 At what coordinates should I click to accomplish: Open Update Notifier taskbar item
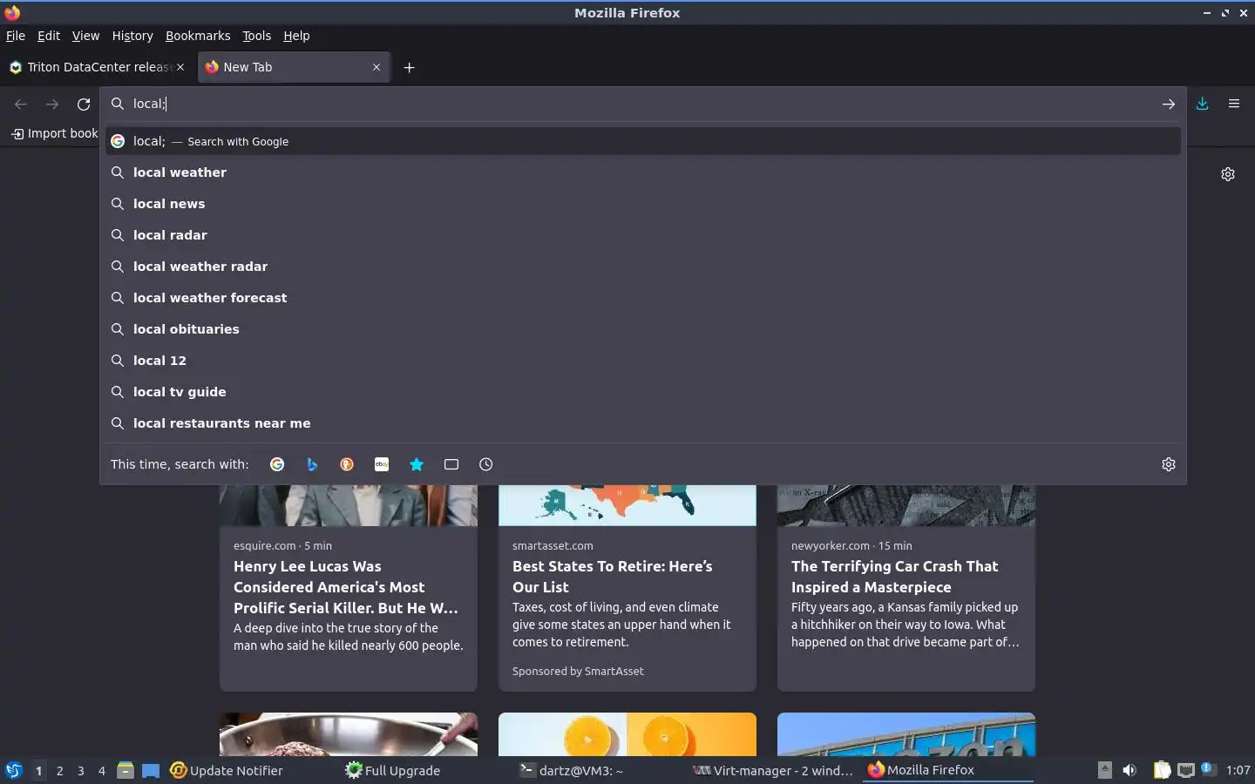(x=227, y=770)
